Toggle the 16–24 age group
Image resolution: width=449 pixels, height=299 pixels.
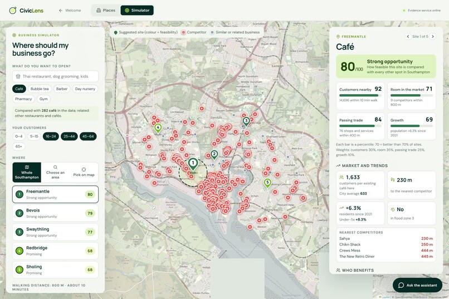pos(51,136)
